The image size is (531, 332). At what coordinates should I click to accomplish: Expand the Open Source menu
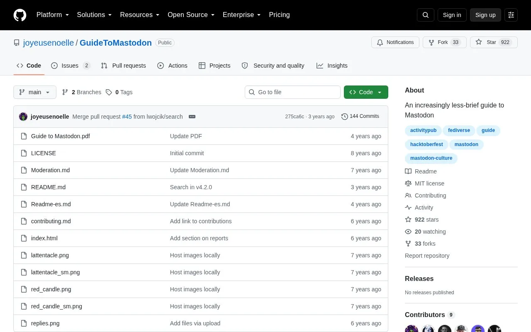click(191, 15)
